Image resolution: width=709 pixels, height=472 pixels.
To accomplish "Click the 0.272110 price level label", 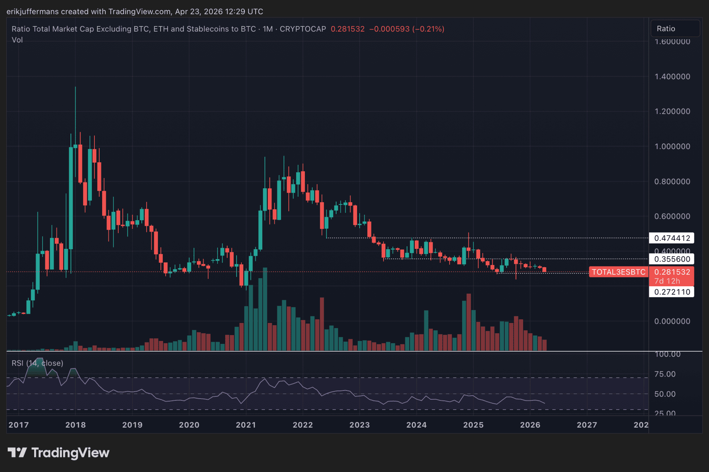I will pyautogui.click(x=672, y=292).
